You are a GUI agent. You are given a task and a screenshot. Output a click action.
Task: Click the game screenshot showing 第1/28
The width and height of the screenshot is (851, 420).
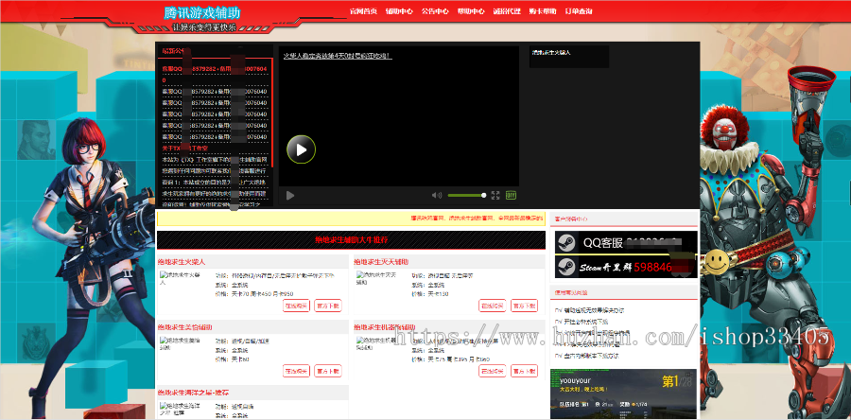point(624,394)
